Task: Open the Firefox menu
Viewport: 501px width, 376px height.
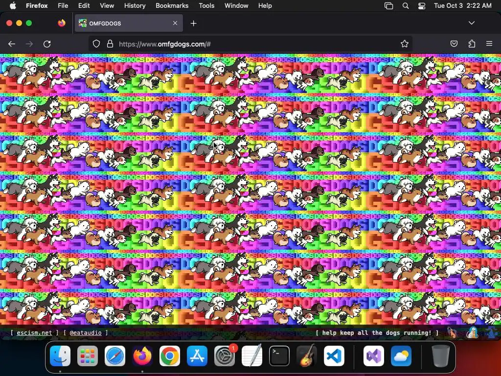Action: 37,6
